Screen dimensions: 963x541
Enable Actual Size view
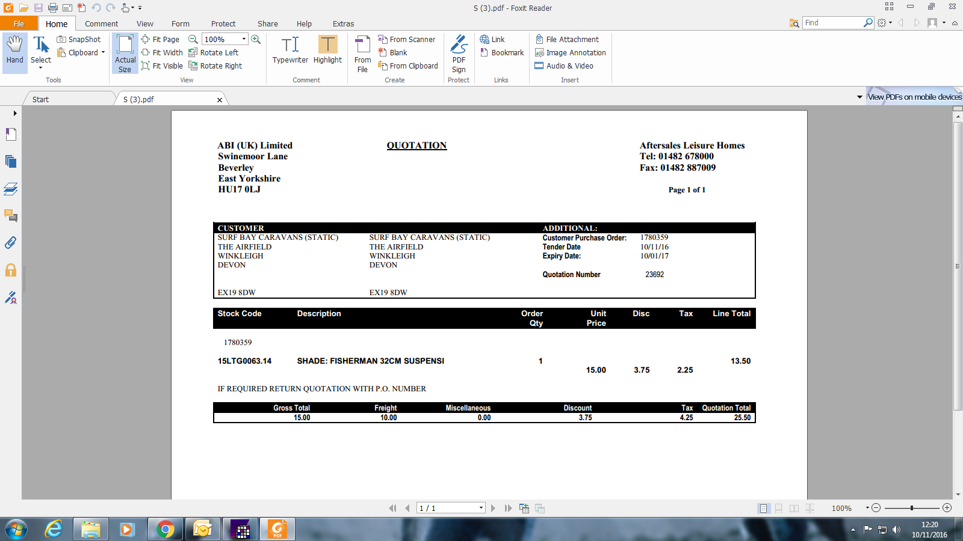125,53
